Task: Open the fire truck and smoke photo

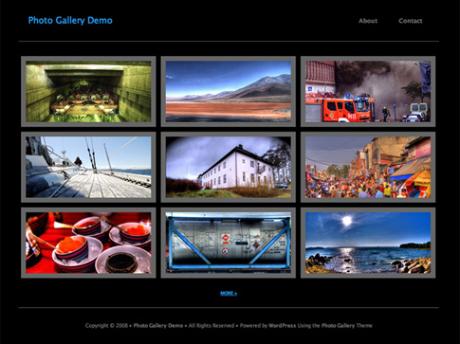Action: tap(368, 92)
